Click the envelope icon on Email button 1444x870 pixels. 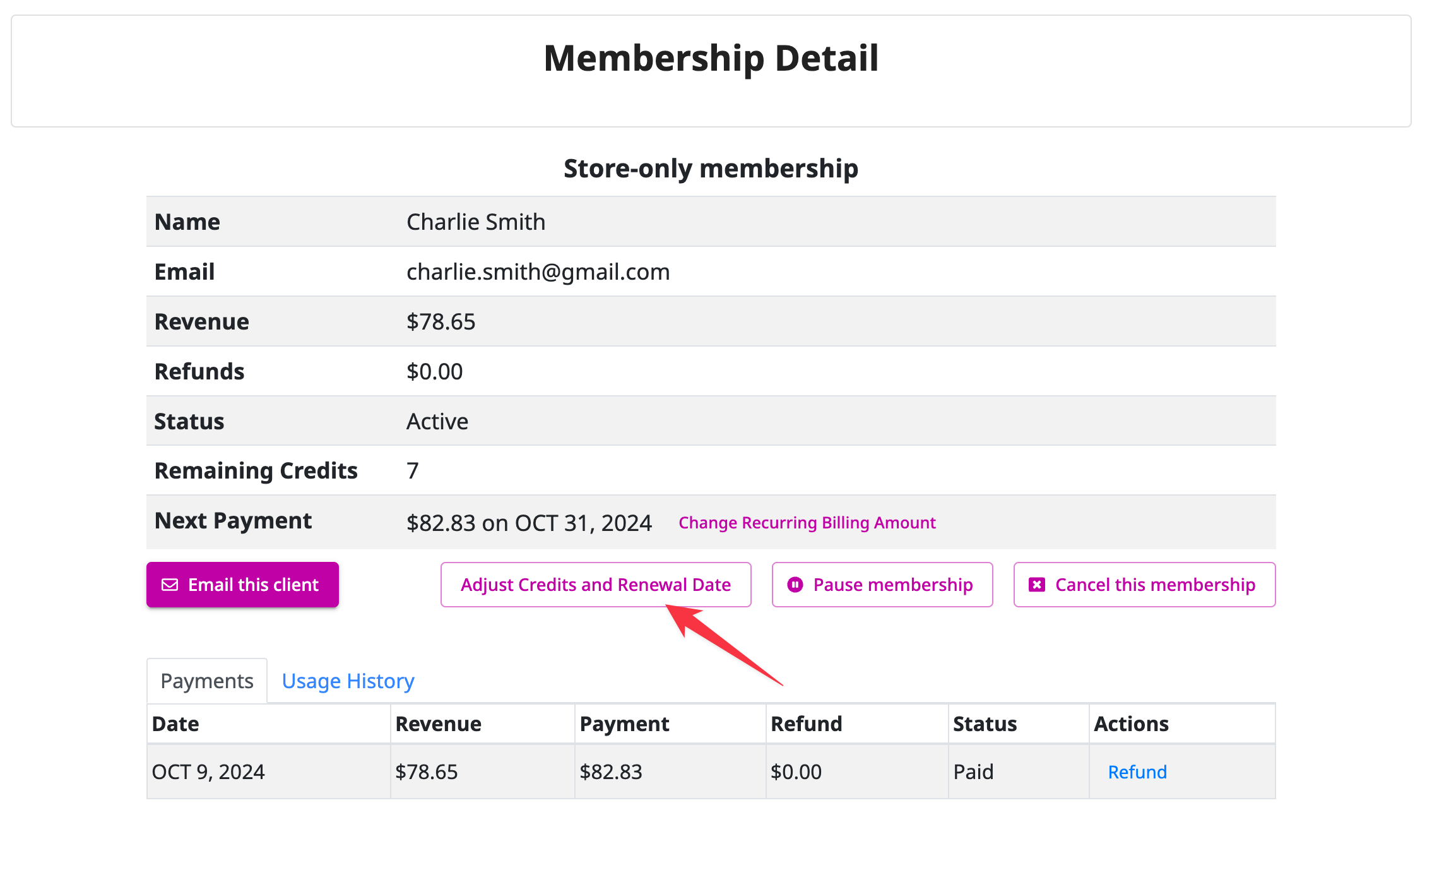170,585
